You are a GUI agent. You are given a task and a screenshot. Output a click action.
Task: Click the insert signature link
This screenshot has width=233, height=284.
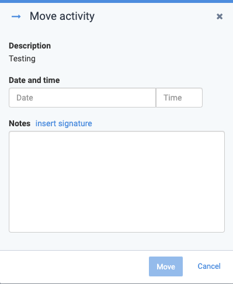(64, 123)
